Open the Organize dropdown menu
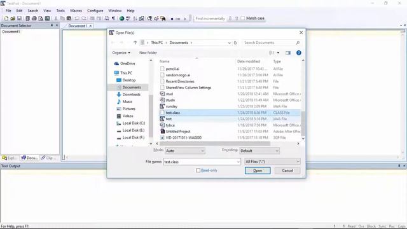 [x=121, y=53]
